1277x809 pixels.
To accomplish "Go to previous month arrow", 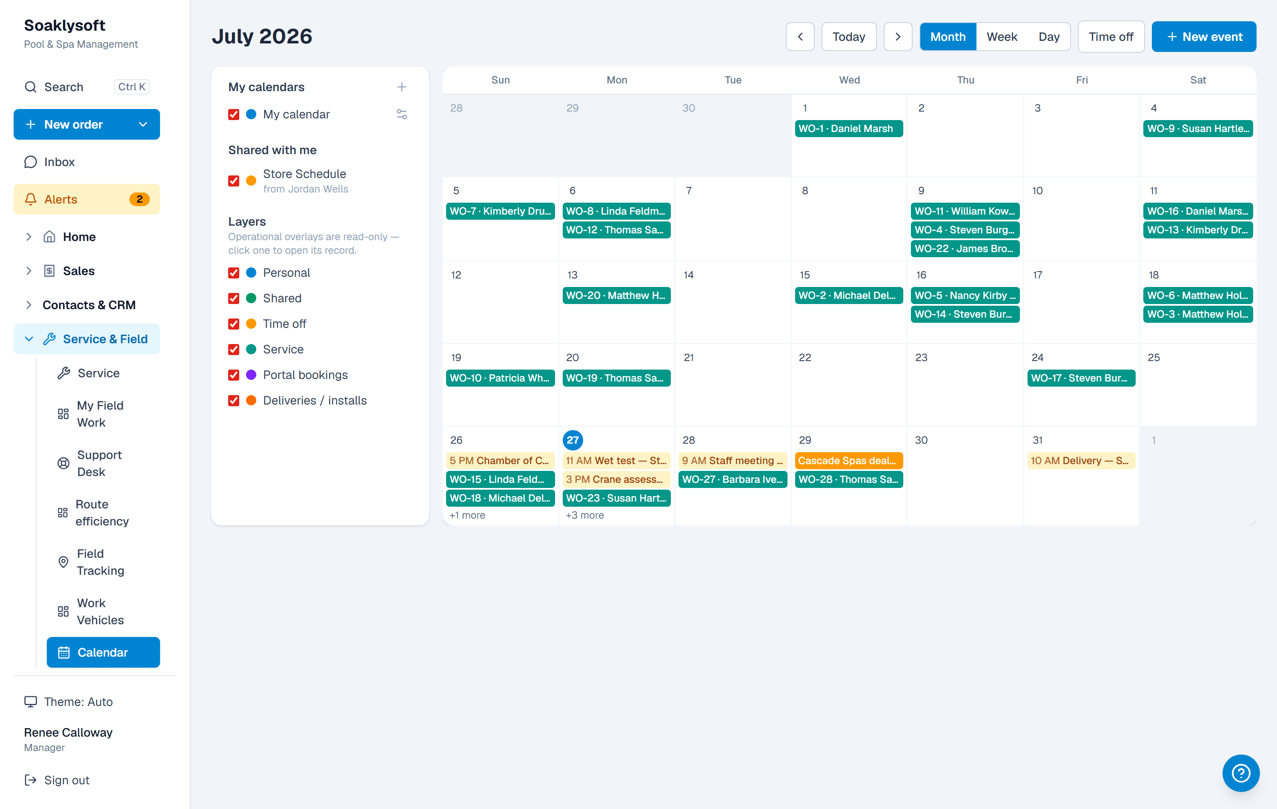I will tap(800, 37).
